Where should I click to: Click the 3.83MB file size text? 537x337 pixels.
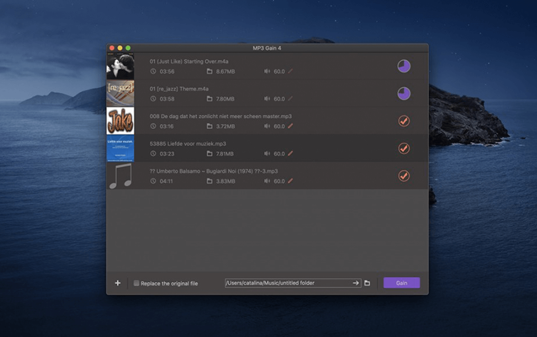click(x=225, y=181)
